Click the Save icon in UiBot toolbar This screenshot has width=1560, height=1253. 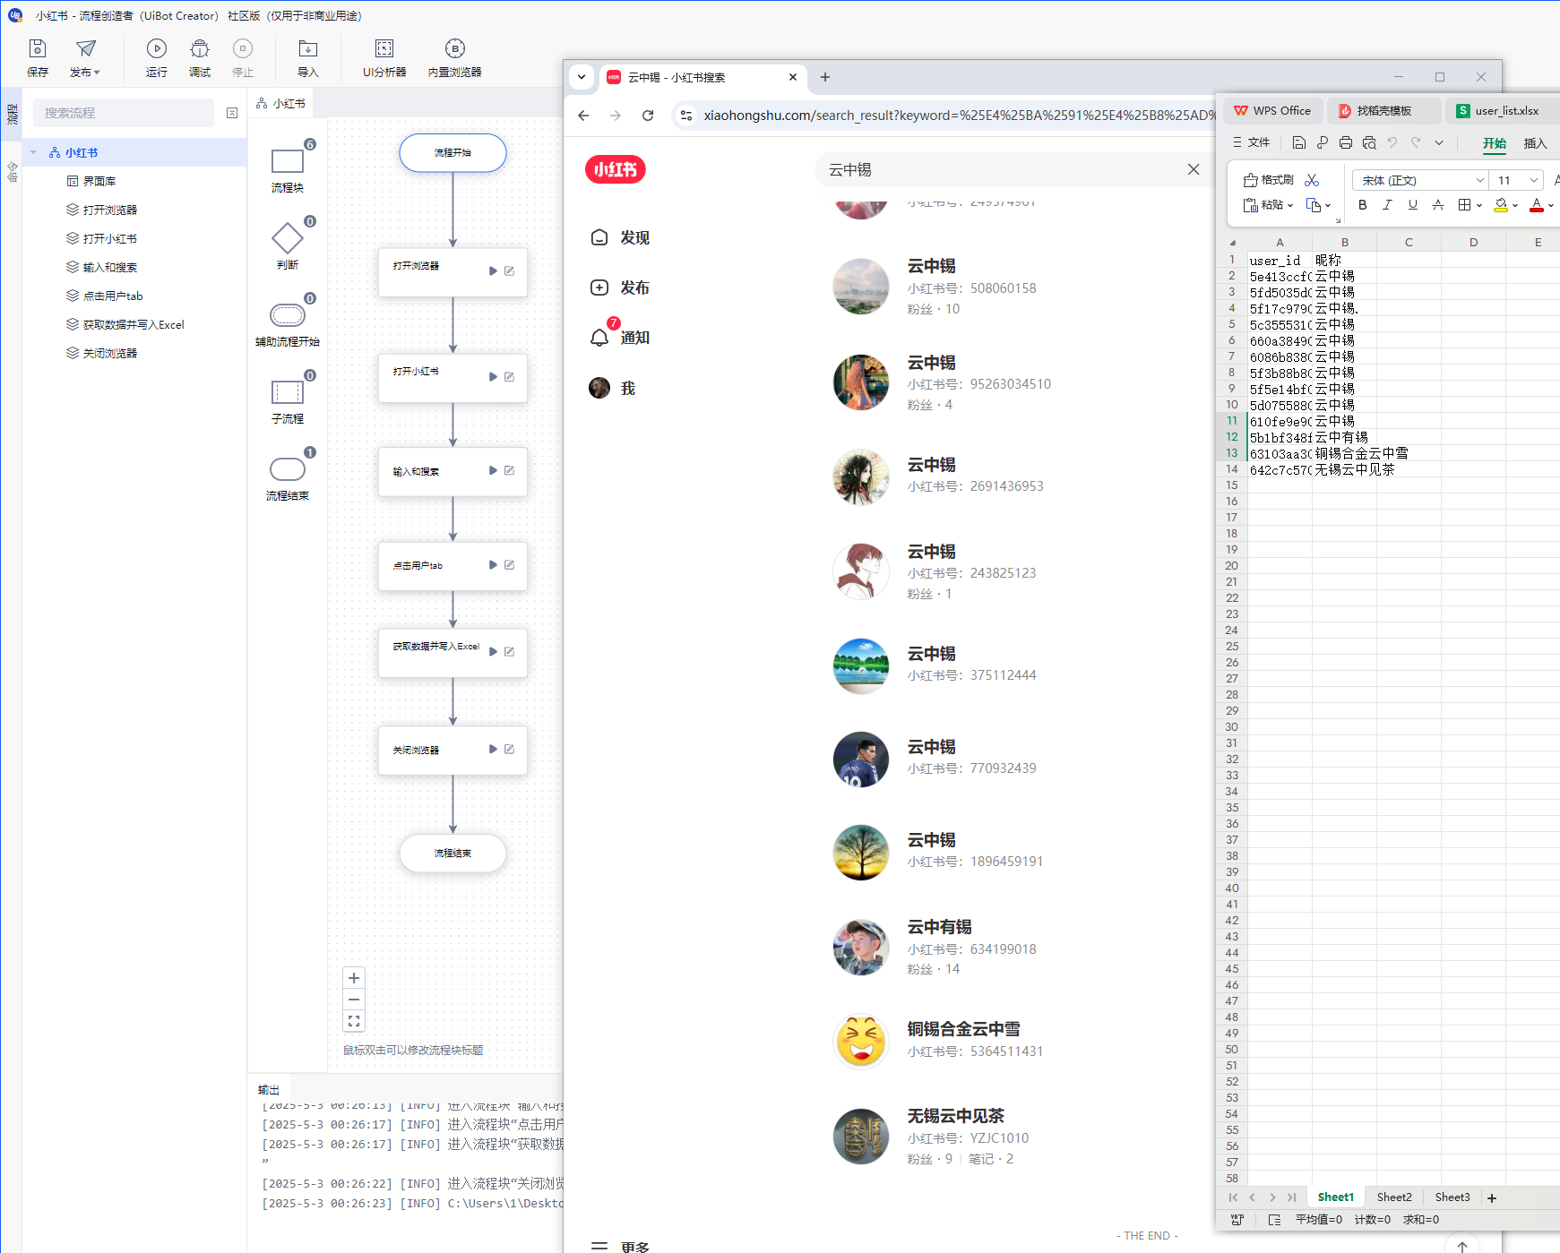pyautogui.click(x=38, y=50)
